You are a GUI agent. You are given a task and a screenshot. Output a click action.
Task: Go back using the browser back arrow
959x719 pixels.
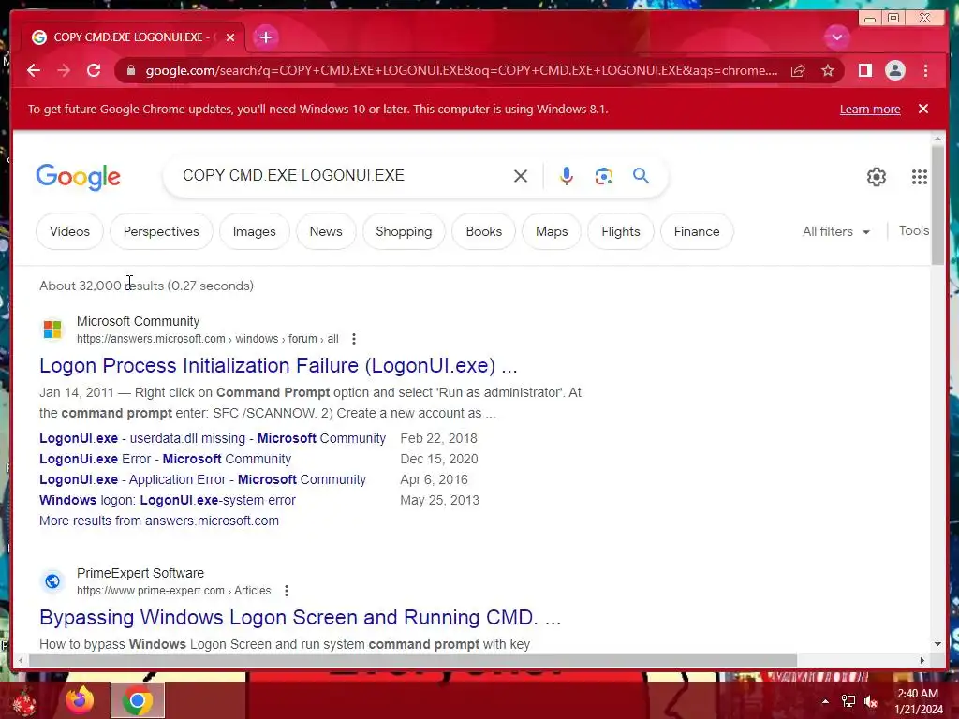[x=34, y=70]
